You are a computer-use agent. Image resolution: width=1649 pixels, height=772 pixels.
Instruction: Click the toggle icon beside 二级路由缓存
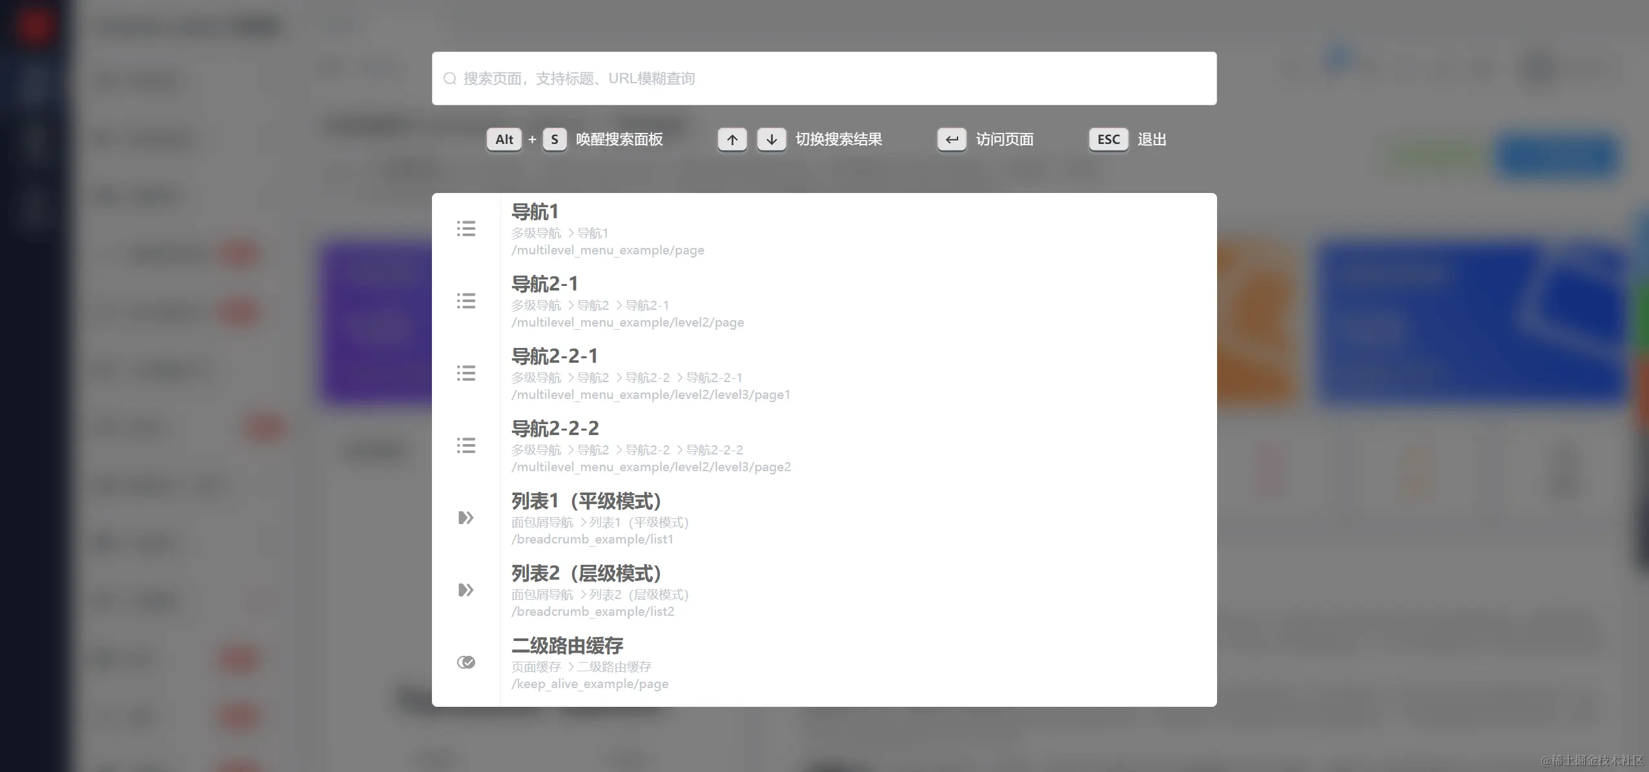[x=466, y=662]
